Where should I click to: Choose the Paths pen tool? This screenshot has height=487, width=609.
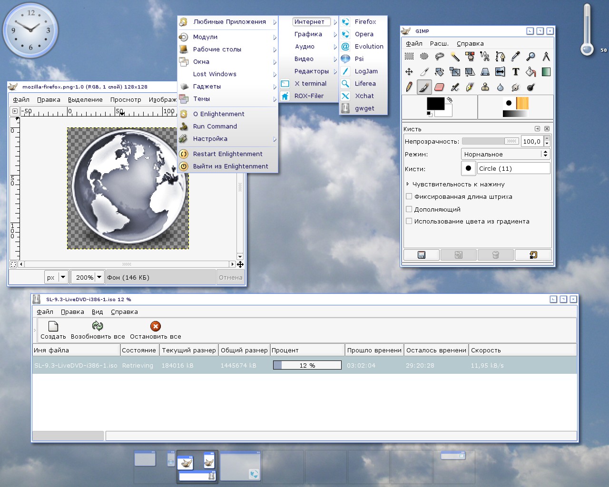501,57
